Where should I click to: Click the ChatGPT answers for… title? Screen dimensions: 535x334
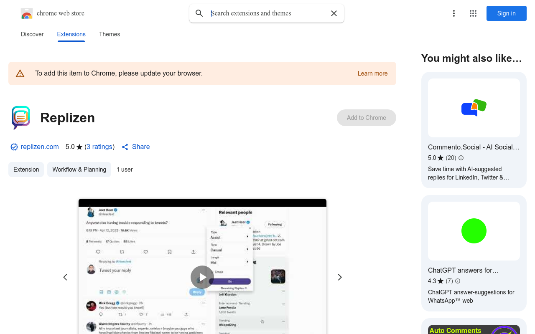point(464,270)
